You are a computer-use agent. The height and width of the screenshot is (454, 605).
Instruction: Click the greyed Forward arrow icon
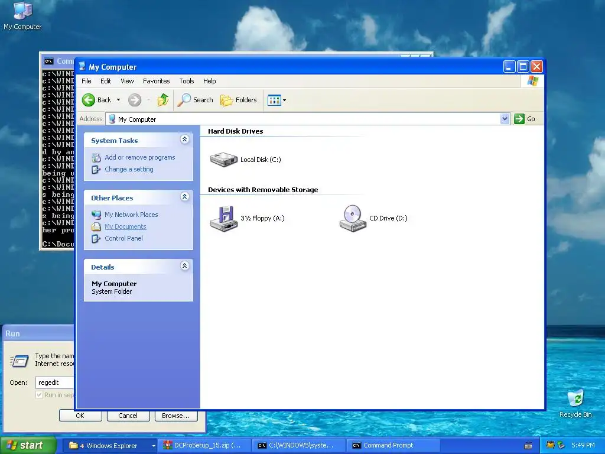135,100
